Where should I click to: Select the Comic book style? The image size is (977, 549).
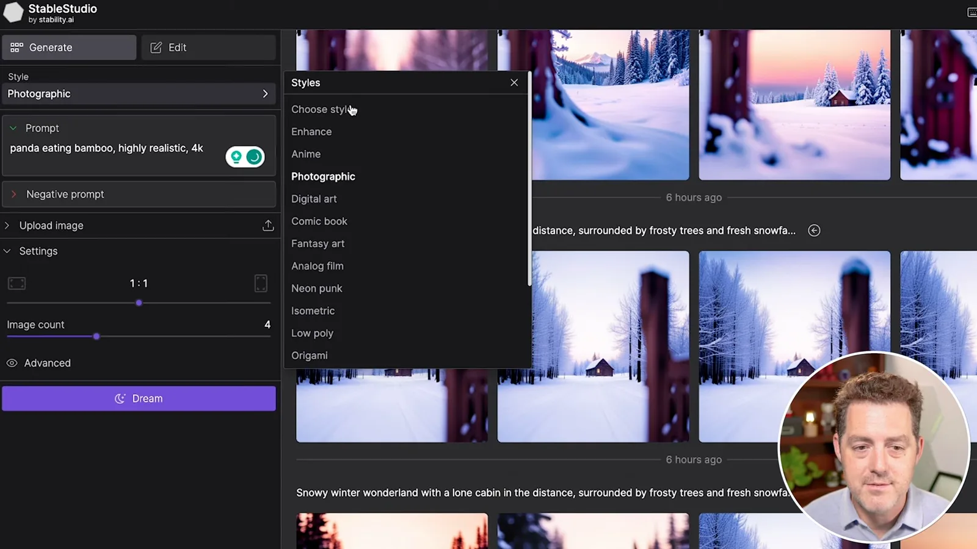pyautogui.click(x=319, y=221)
